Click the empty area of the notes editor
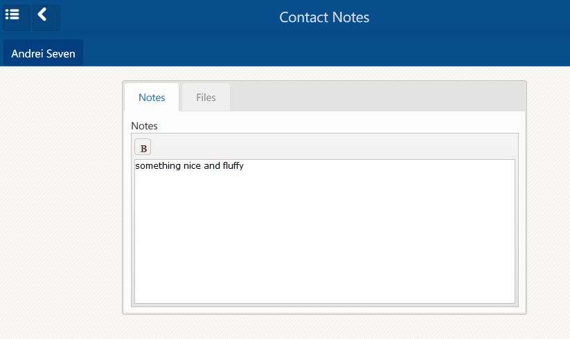 (324, 235)
